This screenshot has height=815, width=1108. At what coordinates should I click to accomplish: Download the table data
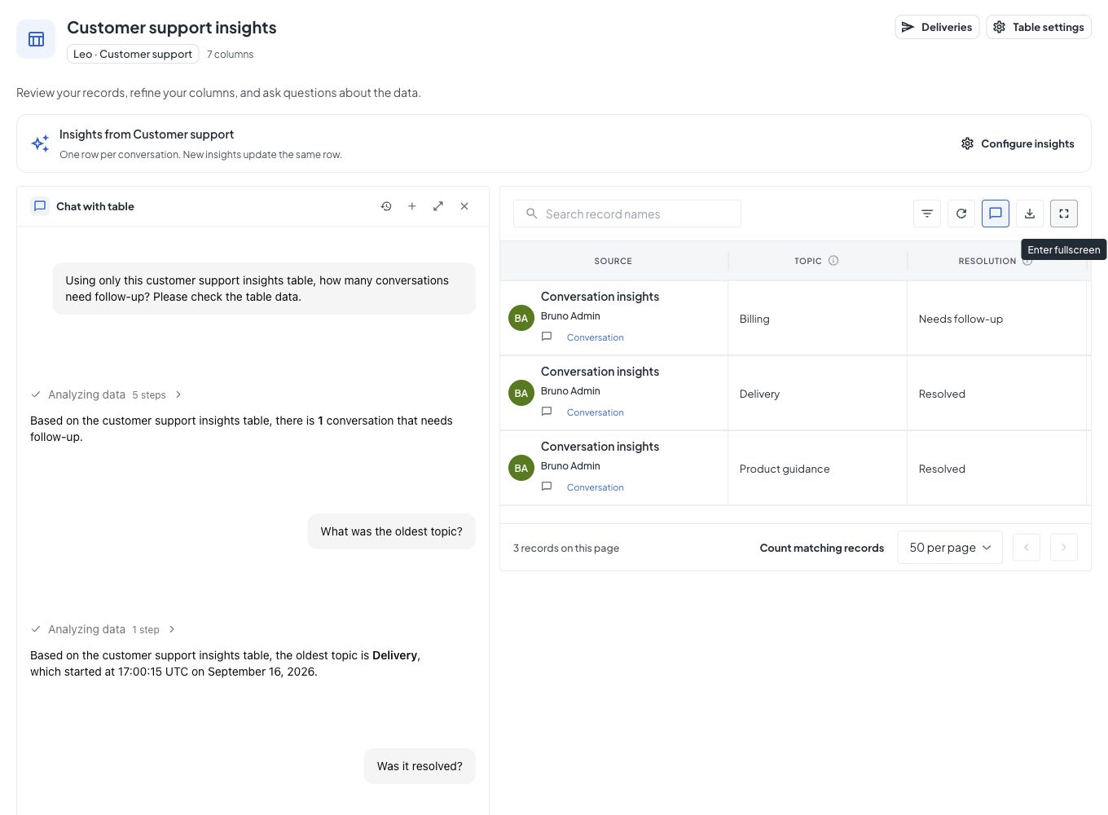[x=1030, y=214]
